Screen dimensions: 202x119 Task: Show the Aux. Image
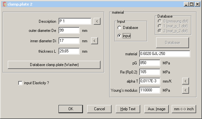click(156, 109)
